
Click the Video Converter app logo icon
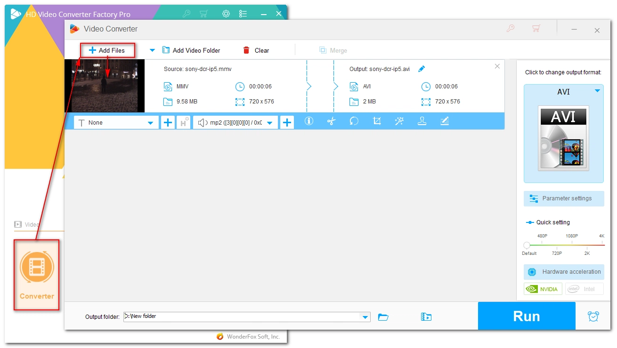click(x=74, y=29)
